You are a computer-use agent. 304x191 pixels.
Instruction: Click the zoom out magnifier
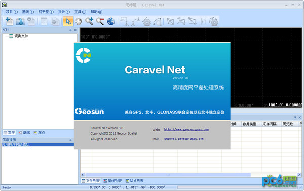pyautogui.click(x=100, y=21)
